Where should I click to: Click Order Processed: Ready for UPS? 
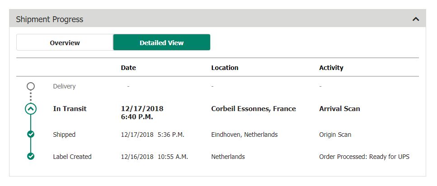pos(364,157)
